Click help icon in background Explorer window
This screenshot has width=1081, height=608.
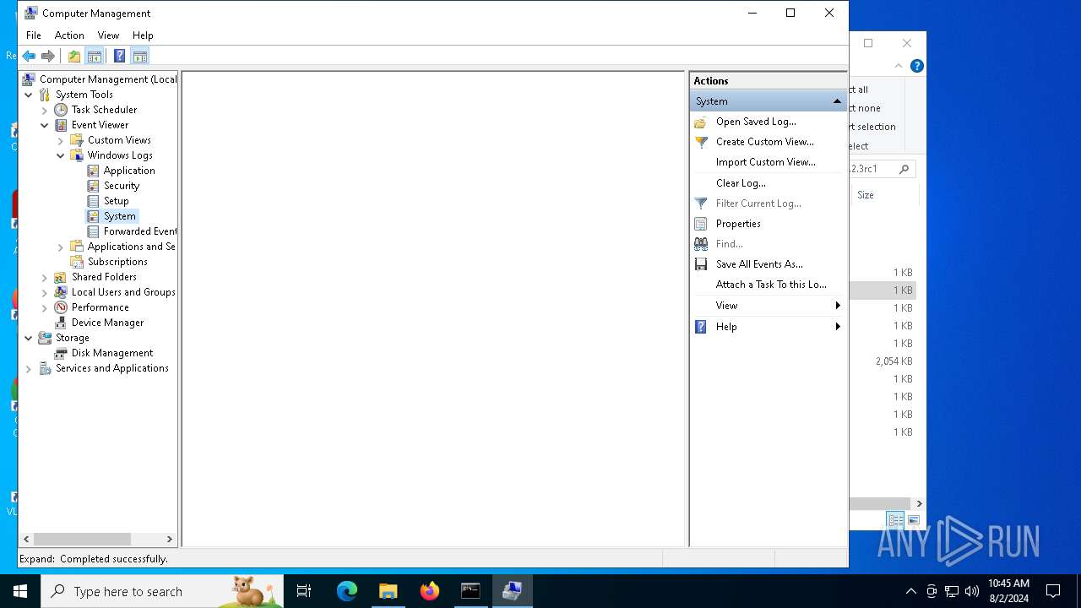pos(917,66)
